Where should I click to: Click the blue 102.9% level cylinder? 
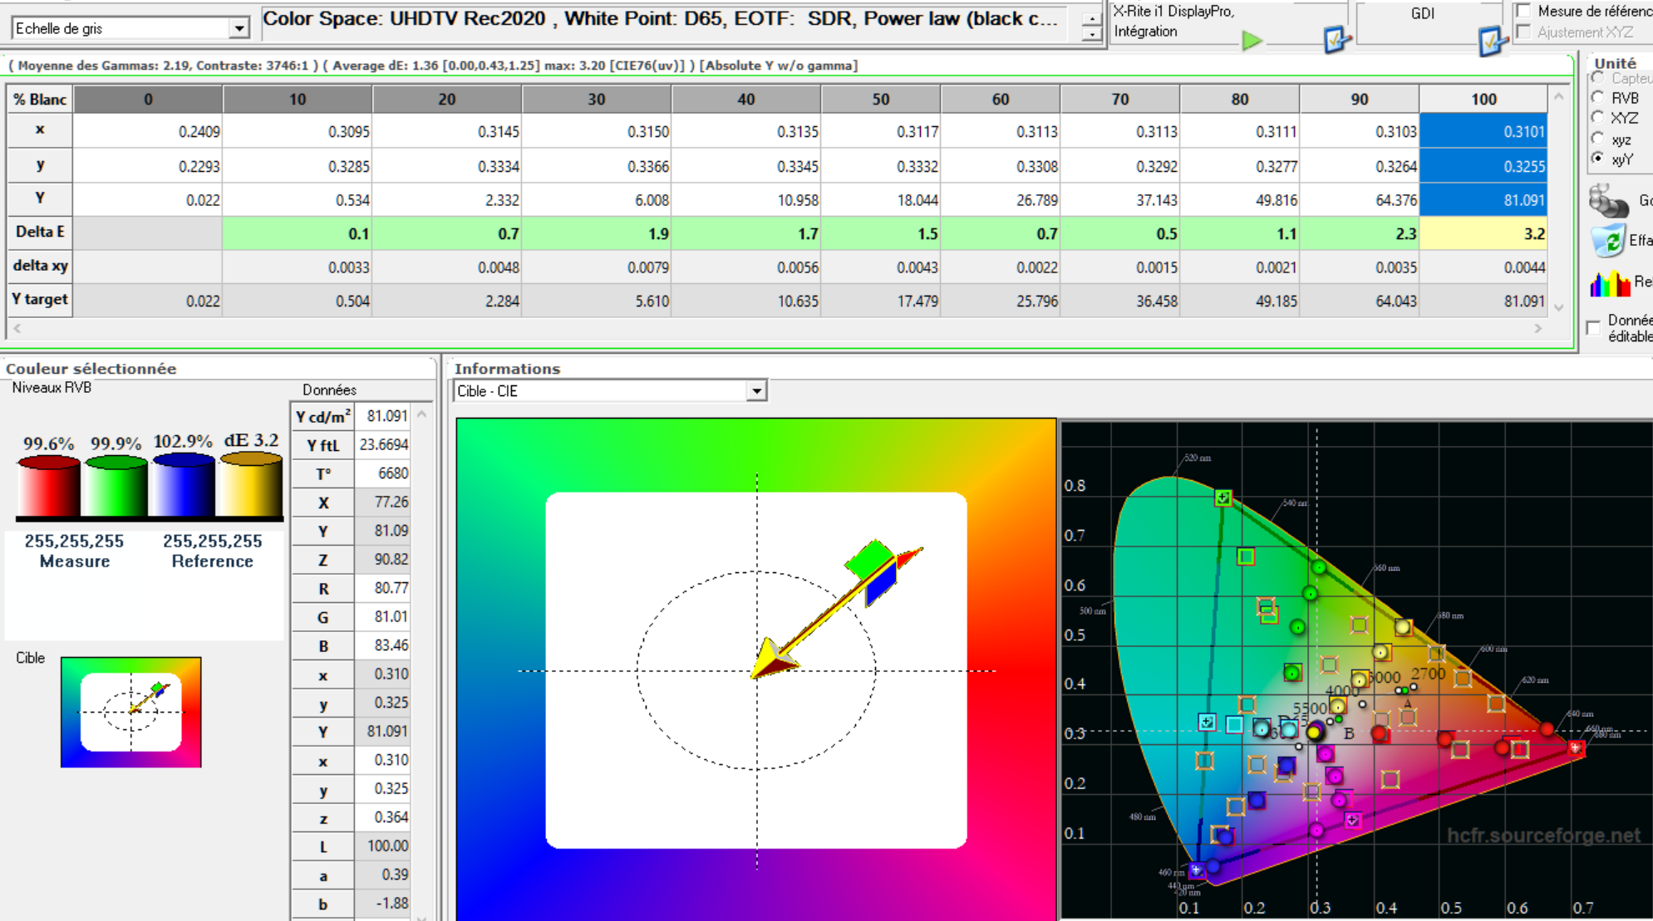click(183, 484)
